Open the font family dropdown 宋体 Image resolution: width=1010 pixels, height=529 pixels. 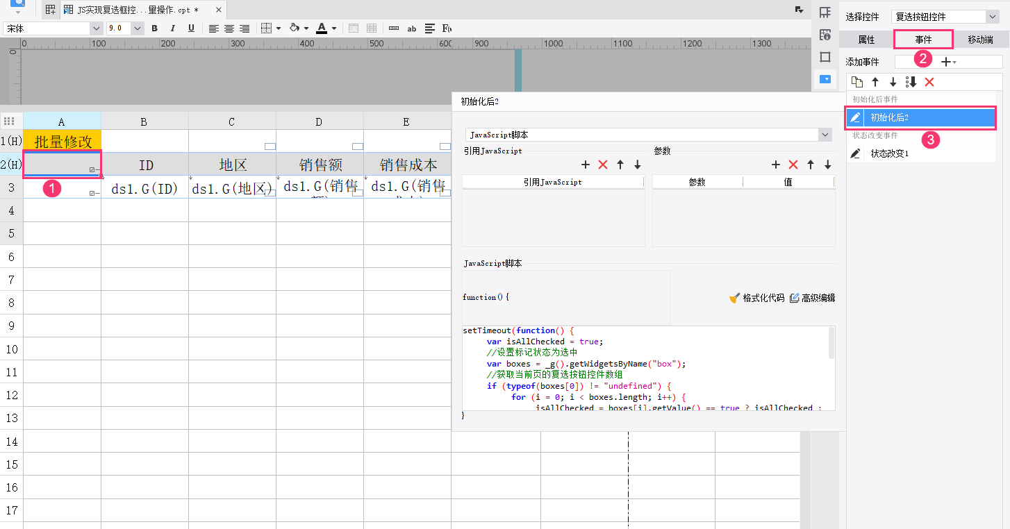96,28
